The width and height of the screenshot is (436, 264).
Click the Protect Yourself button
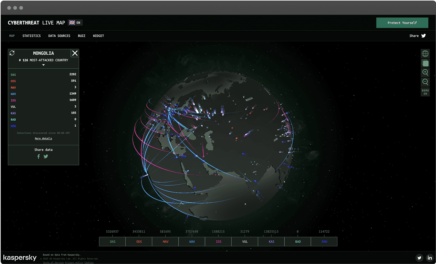402,23
